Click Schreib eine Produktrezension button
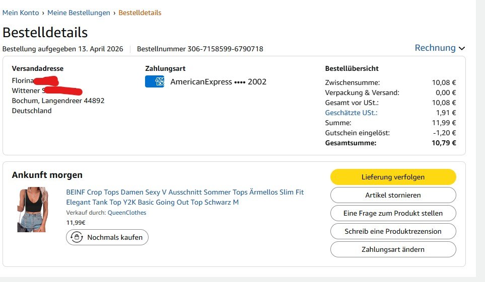 [x=393, y=231]
